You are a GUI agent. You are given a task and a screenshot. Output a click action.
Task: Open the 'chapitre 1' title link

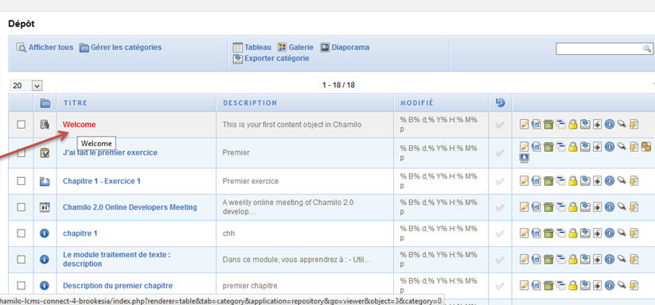tap(80, 234)
